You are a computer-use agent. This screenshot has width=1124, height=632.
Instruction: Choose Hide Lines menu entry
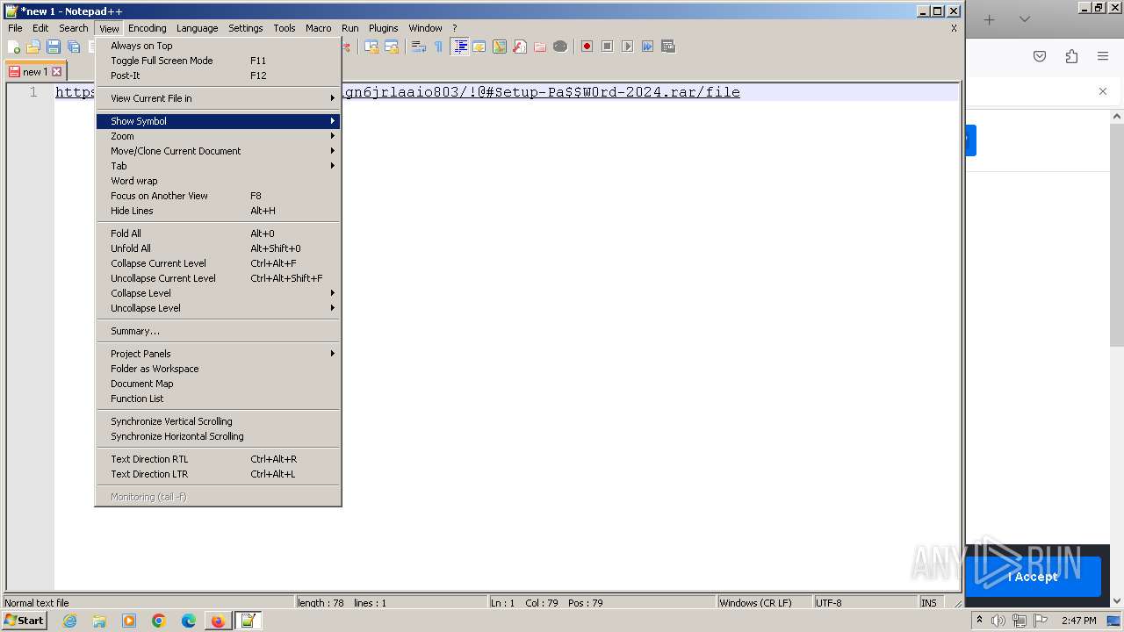[x=218, y=211]
